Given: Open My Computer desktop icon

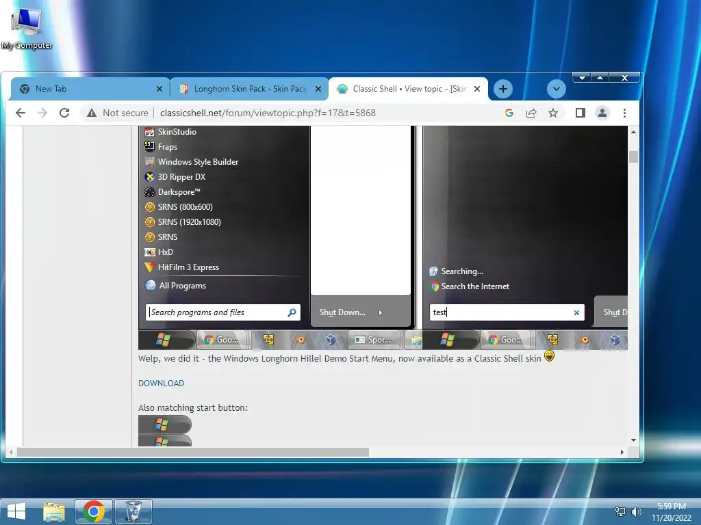Looking at the screenshot, I should (27, 29).
